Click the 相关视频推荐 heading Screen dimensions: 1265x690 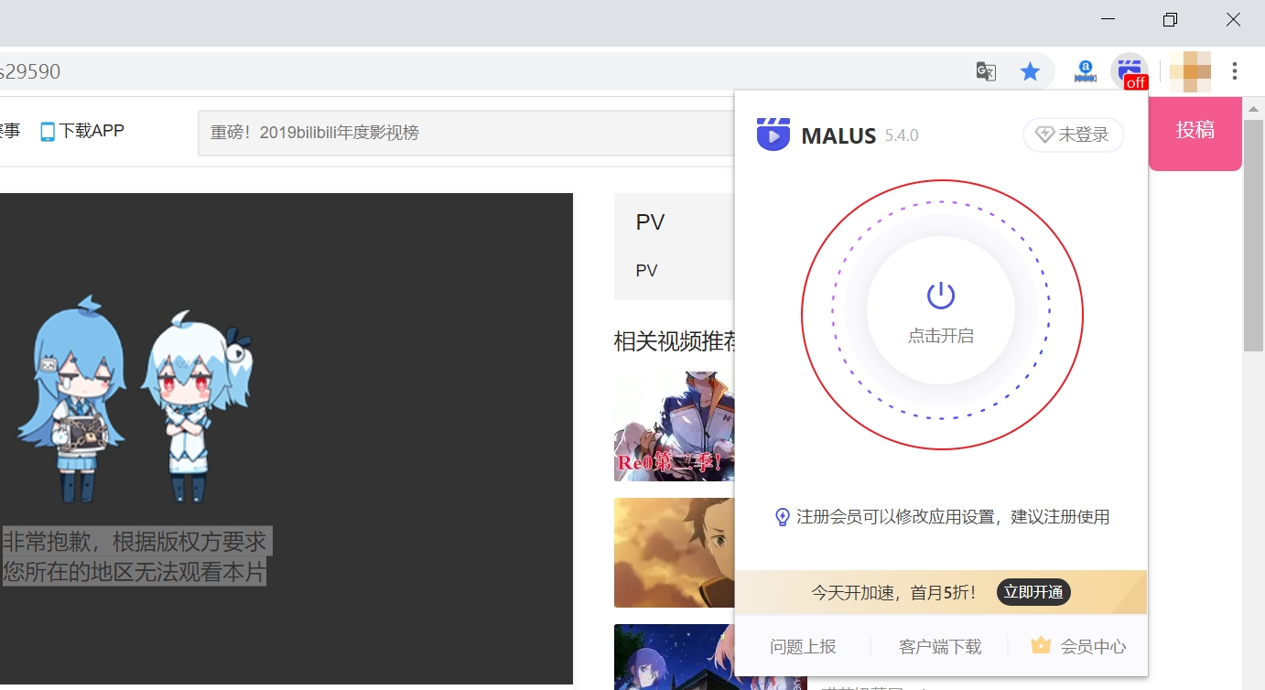[x=676, y=341]
